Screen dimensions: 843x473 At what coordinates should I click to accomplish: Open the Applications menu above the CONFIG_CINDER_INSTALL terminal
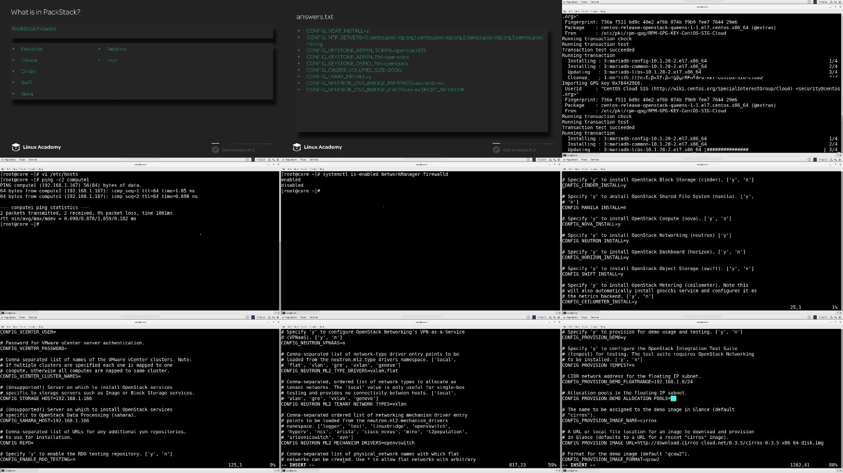[x=570, y=160]
